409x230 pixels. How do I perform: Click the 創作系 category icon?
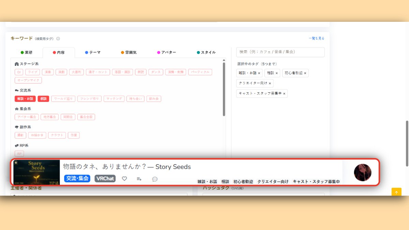[16, 127]
